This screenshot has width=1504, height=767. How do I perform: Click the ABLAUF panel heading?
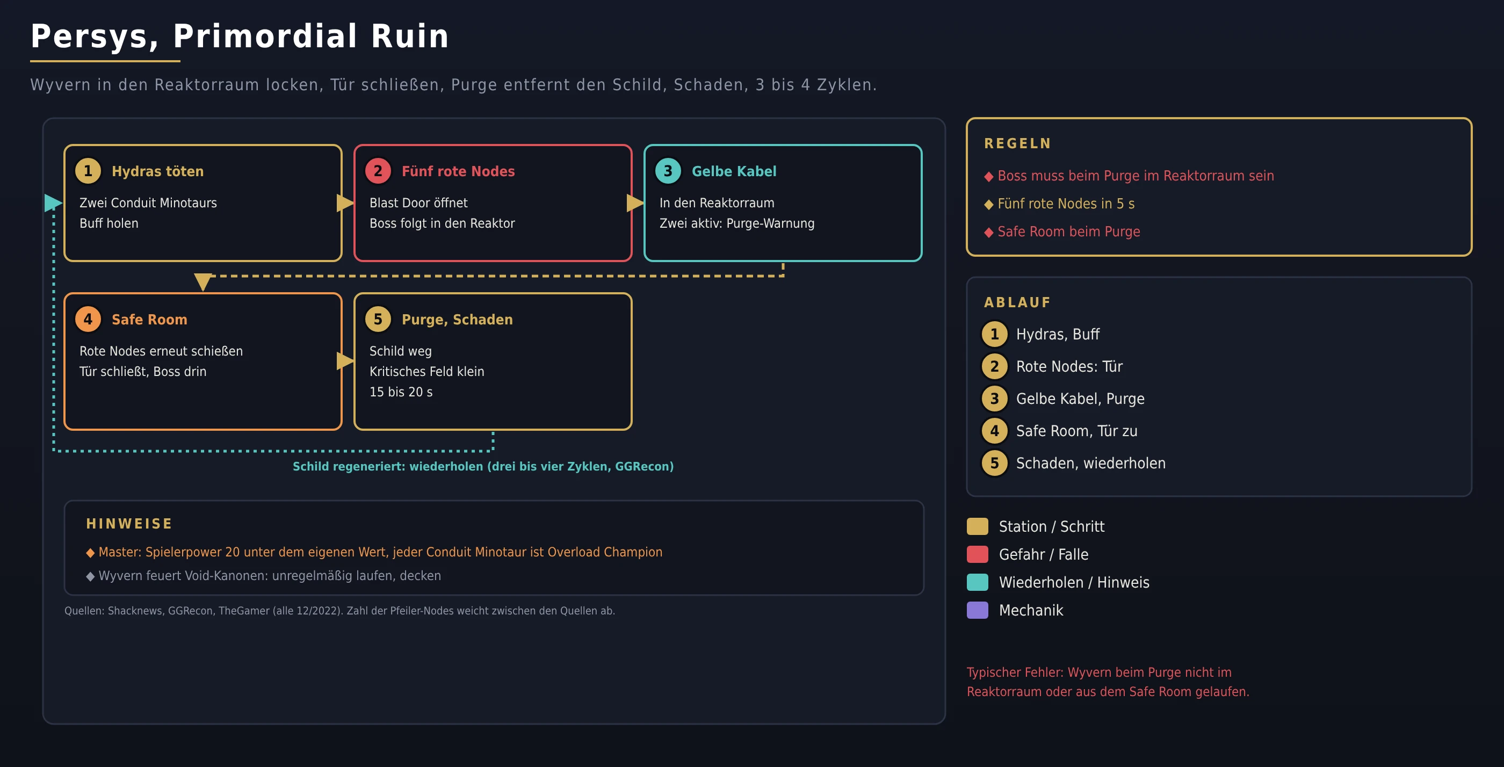coord(1017,302)
